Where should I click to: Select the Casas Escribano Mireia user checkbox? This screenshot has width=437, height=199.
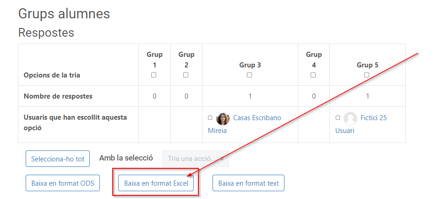pyautogui.click(x=210, y=118)
